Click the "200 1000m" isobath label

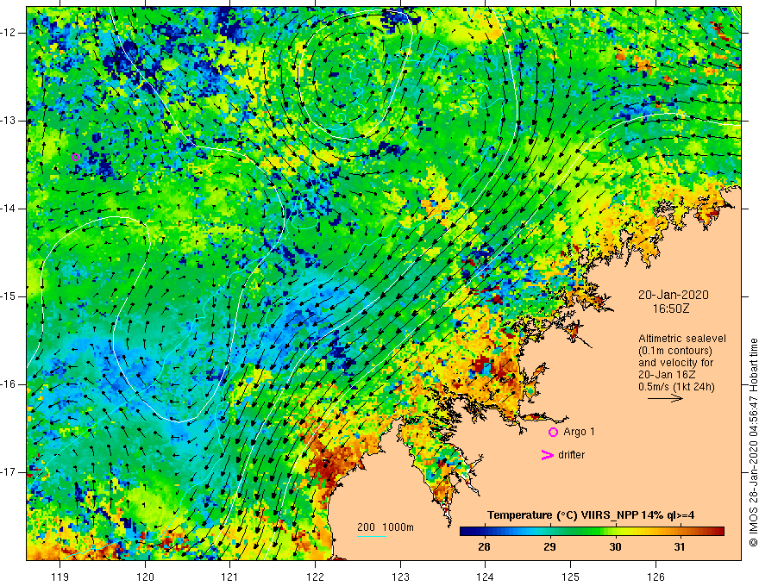pos(386,527)
